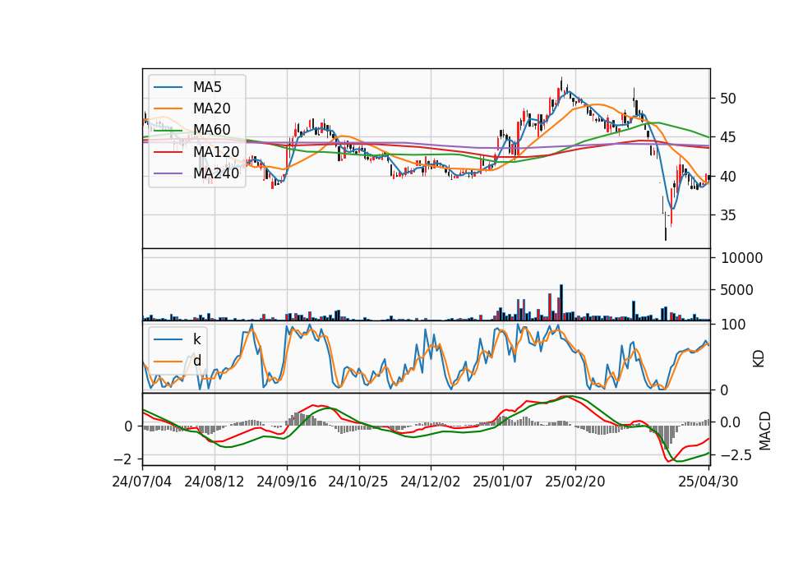Image resolution: width=789 pixels, height=567 pixels.
Task: Click the MA5 legend label
Action: tap(207, 87)
